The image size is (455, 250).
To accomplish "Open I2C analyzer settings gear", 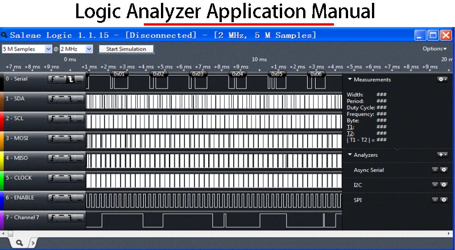I will 444,185.
